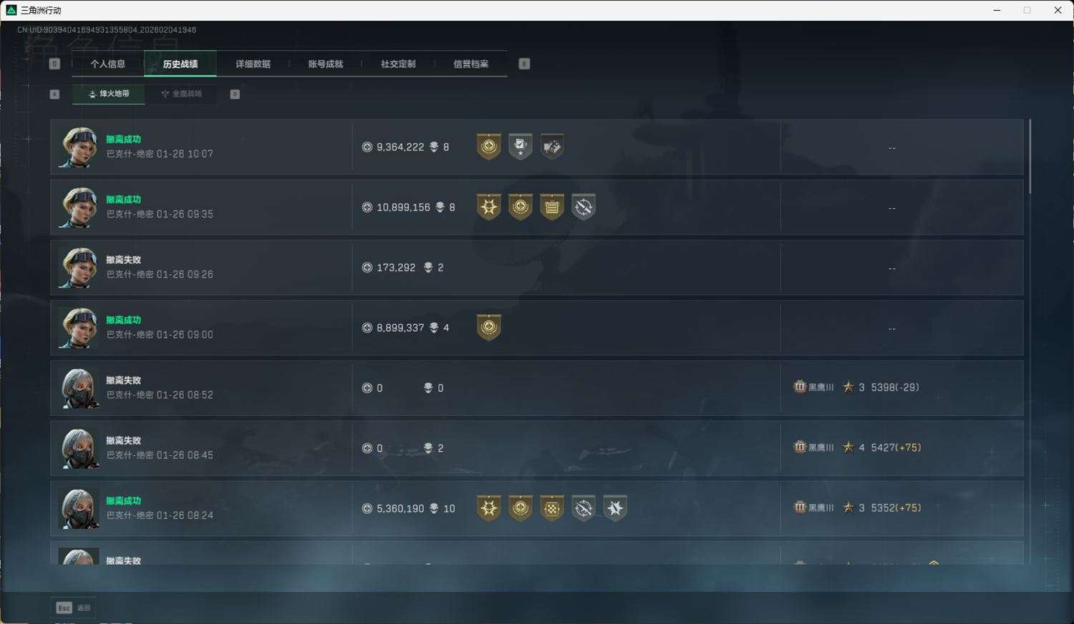Click the E key hint icon right of tabs
The height and width of the screenshot is (624, 1074).
coord(524,64)
